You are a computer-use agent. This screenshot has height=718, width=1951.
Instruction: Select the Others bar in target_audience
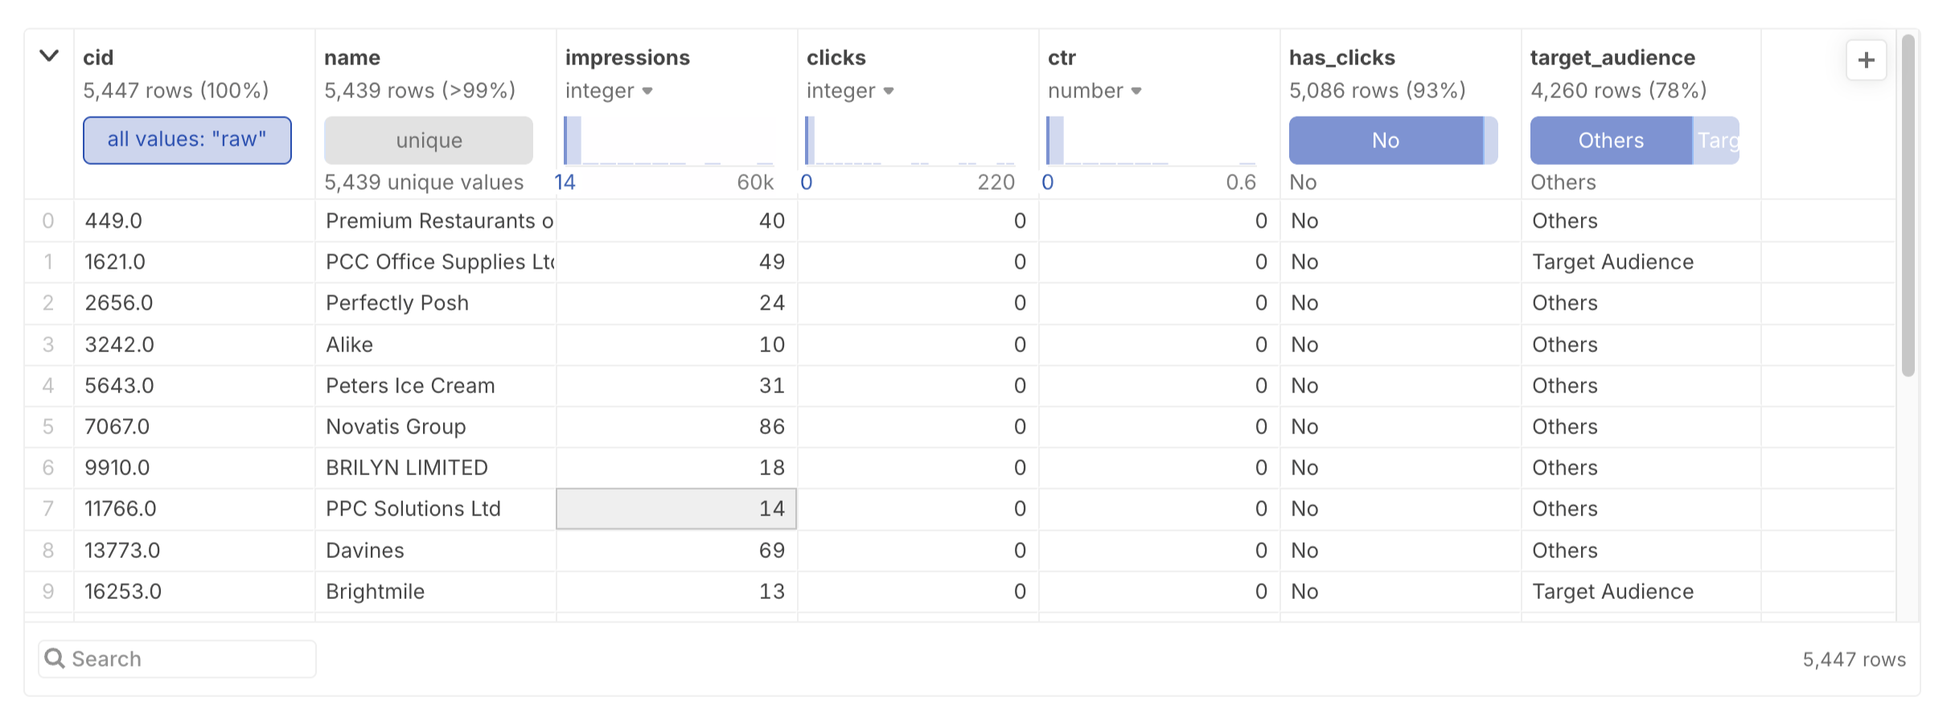click(1610, 141)
